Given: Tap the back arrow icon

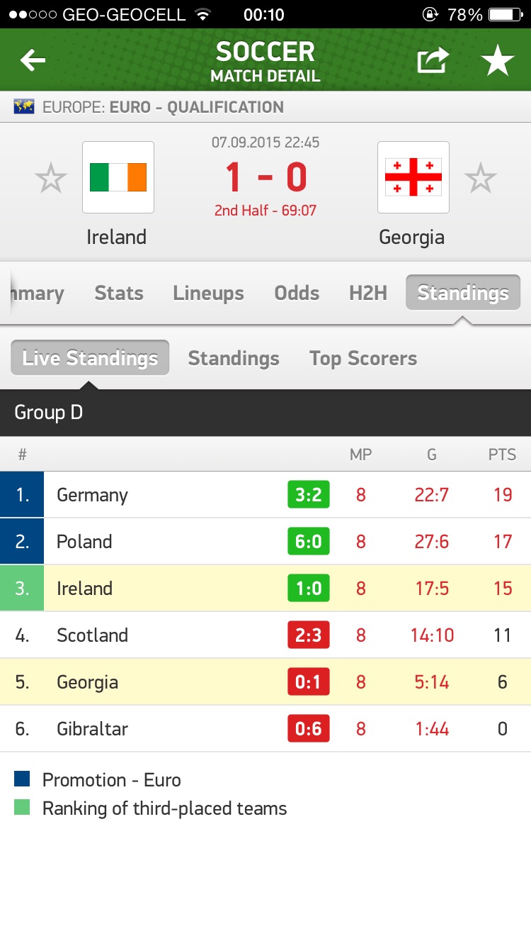Looking at the screenshot, I should pyautogui.click(x=33, y=61).
